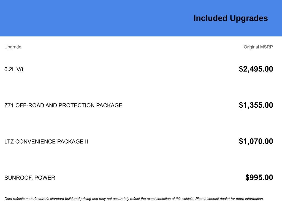This screenshot has height=212, width=282.
Task: Click the data disclaimer footnote text
Action: pos(134,199)
